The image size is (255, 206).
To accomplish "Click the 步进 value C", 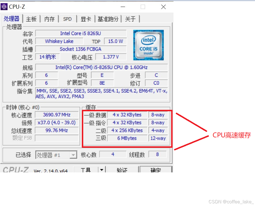I will click(x=156, y=75).
